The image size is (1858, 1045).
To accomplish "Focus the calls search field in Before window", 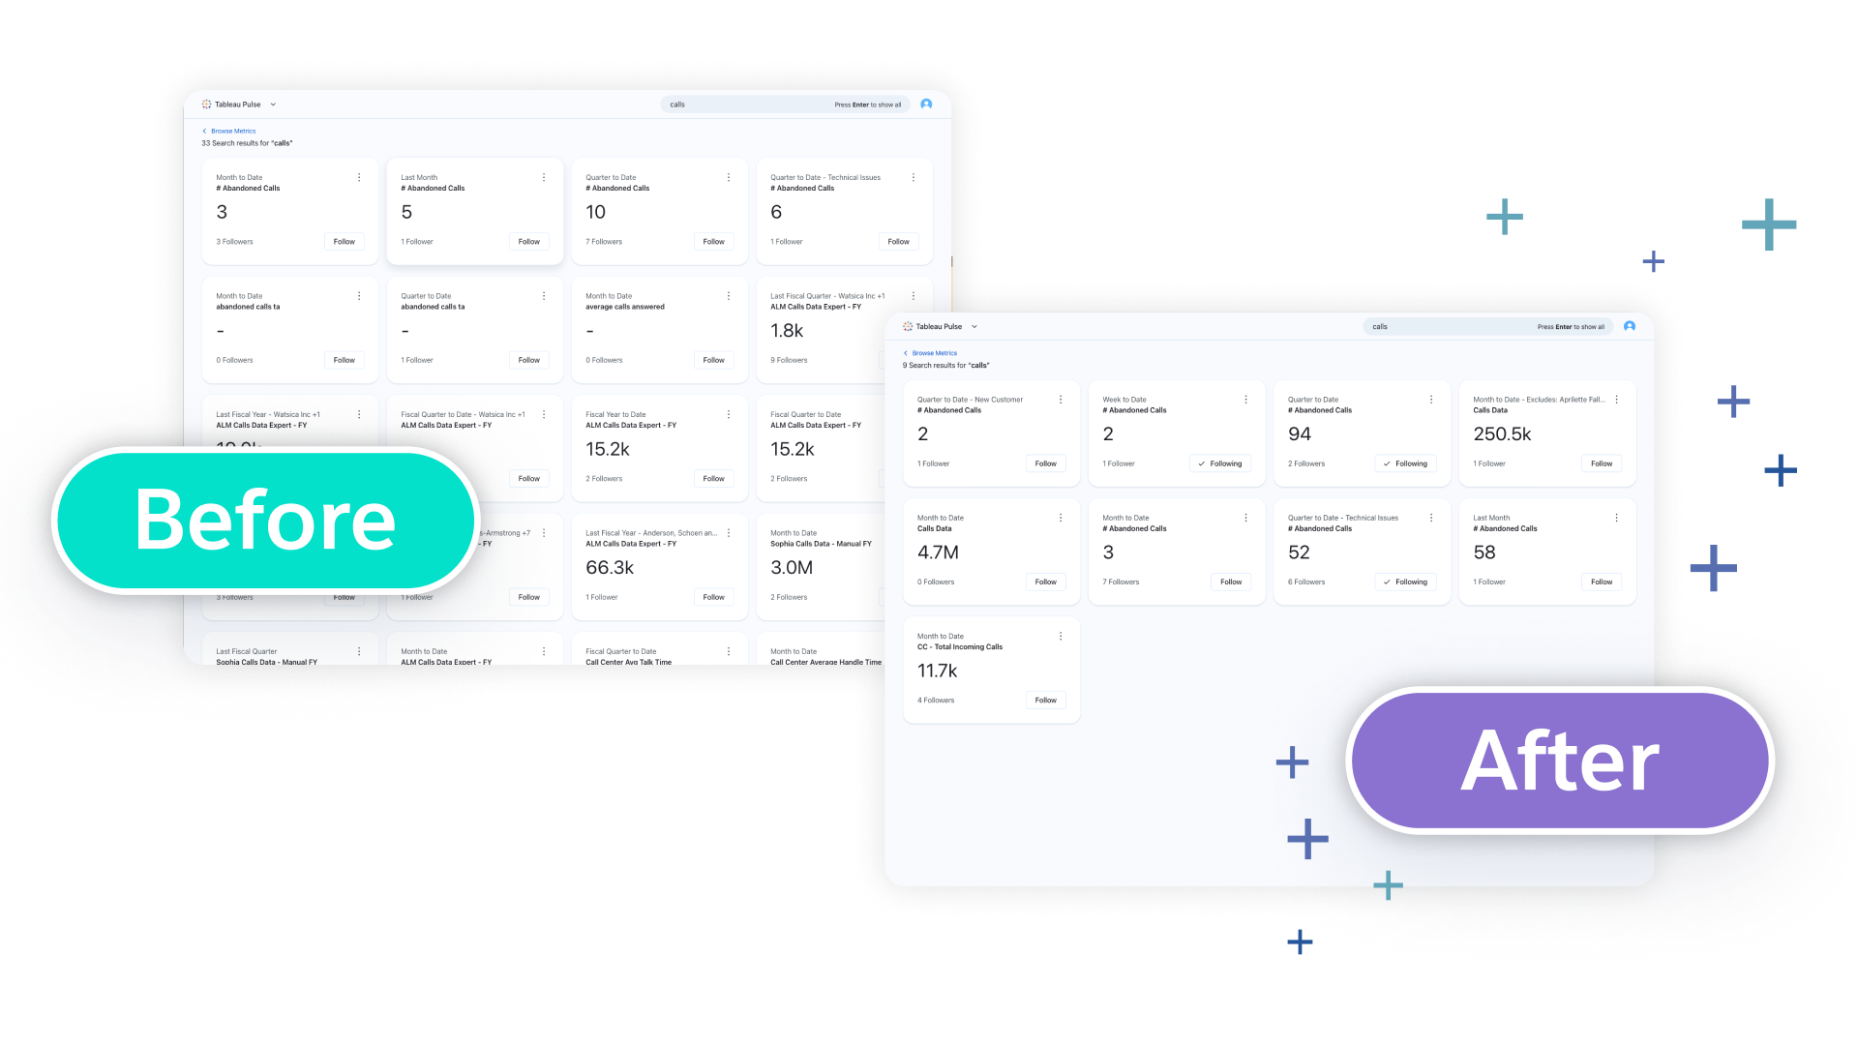I will tap(785, 104).
